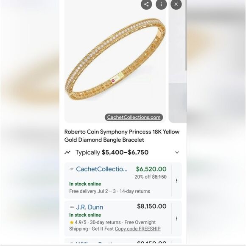246x246 pixels.
Task: Open the three-dot options for J.R. Dunn listing
Action: pos(177,218)
